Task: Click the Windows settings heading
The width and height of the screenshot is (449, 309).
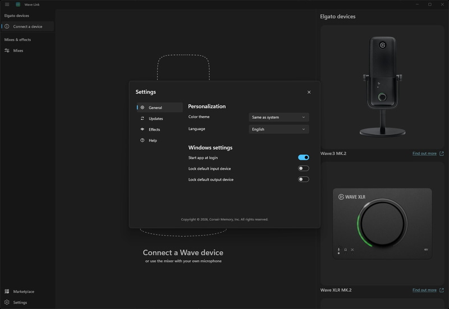Action: pyautogui.click(x=210, y=147)
